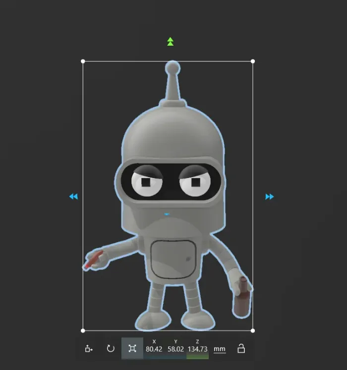Select the bottom-left bounding box corner handle

click(x=83, y=330)
